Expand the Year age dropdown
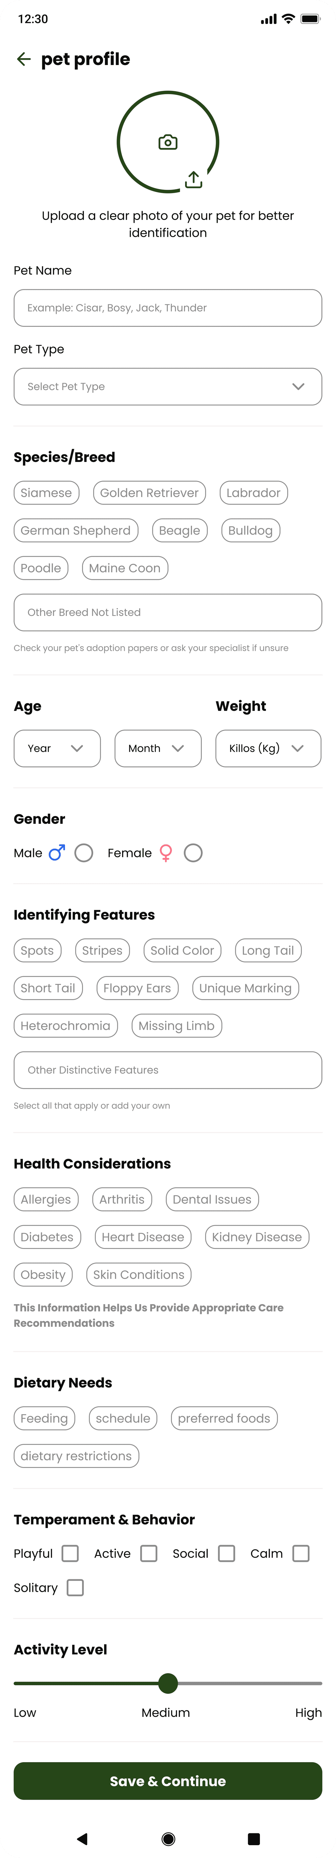The image size is (336, 1858). point(57,748)
